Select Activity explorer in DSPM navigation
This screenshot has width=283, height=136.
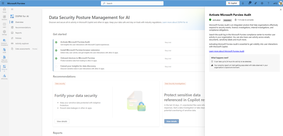tap(22, 44)
